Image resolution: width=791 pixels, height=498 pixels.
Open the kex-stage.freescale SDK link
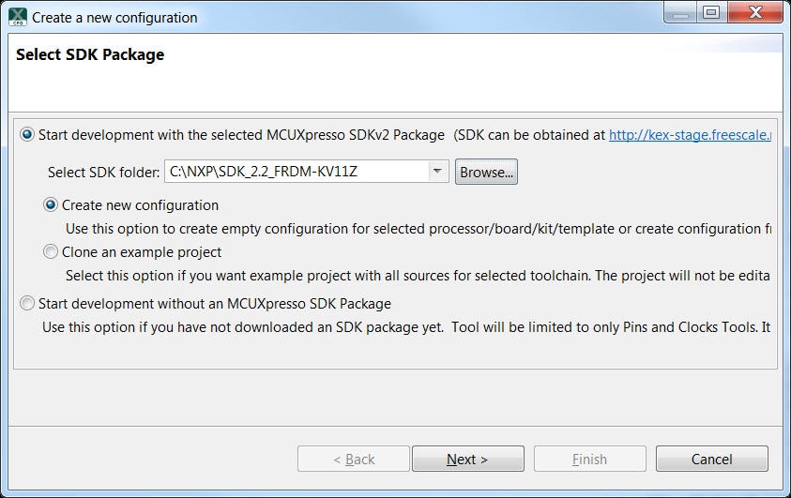click(x=690, y=135)
